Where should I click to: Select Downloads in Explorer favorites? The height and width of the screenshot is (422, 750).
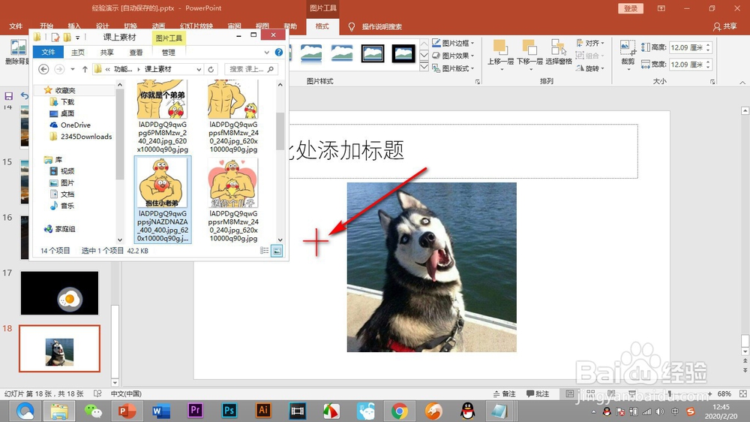point(62,102)
